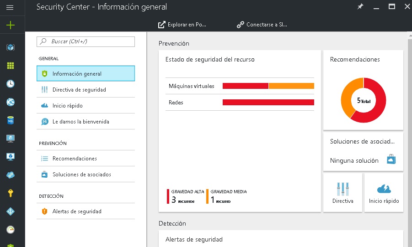412x247 pixels.
Task: Click the cube Resource groups sidebar icon
Action: click(x=10, y=47)
